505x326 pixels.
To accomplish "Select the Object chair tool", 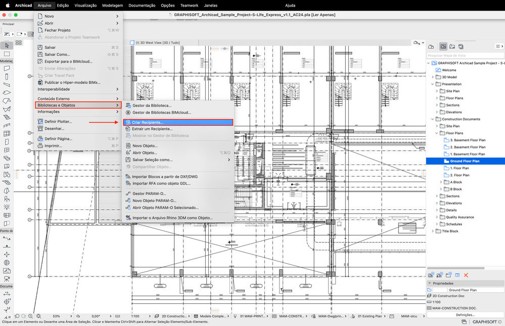I will pos(7,199).
